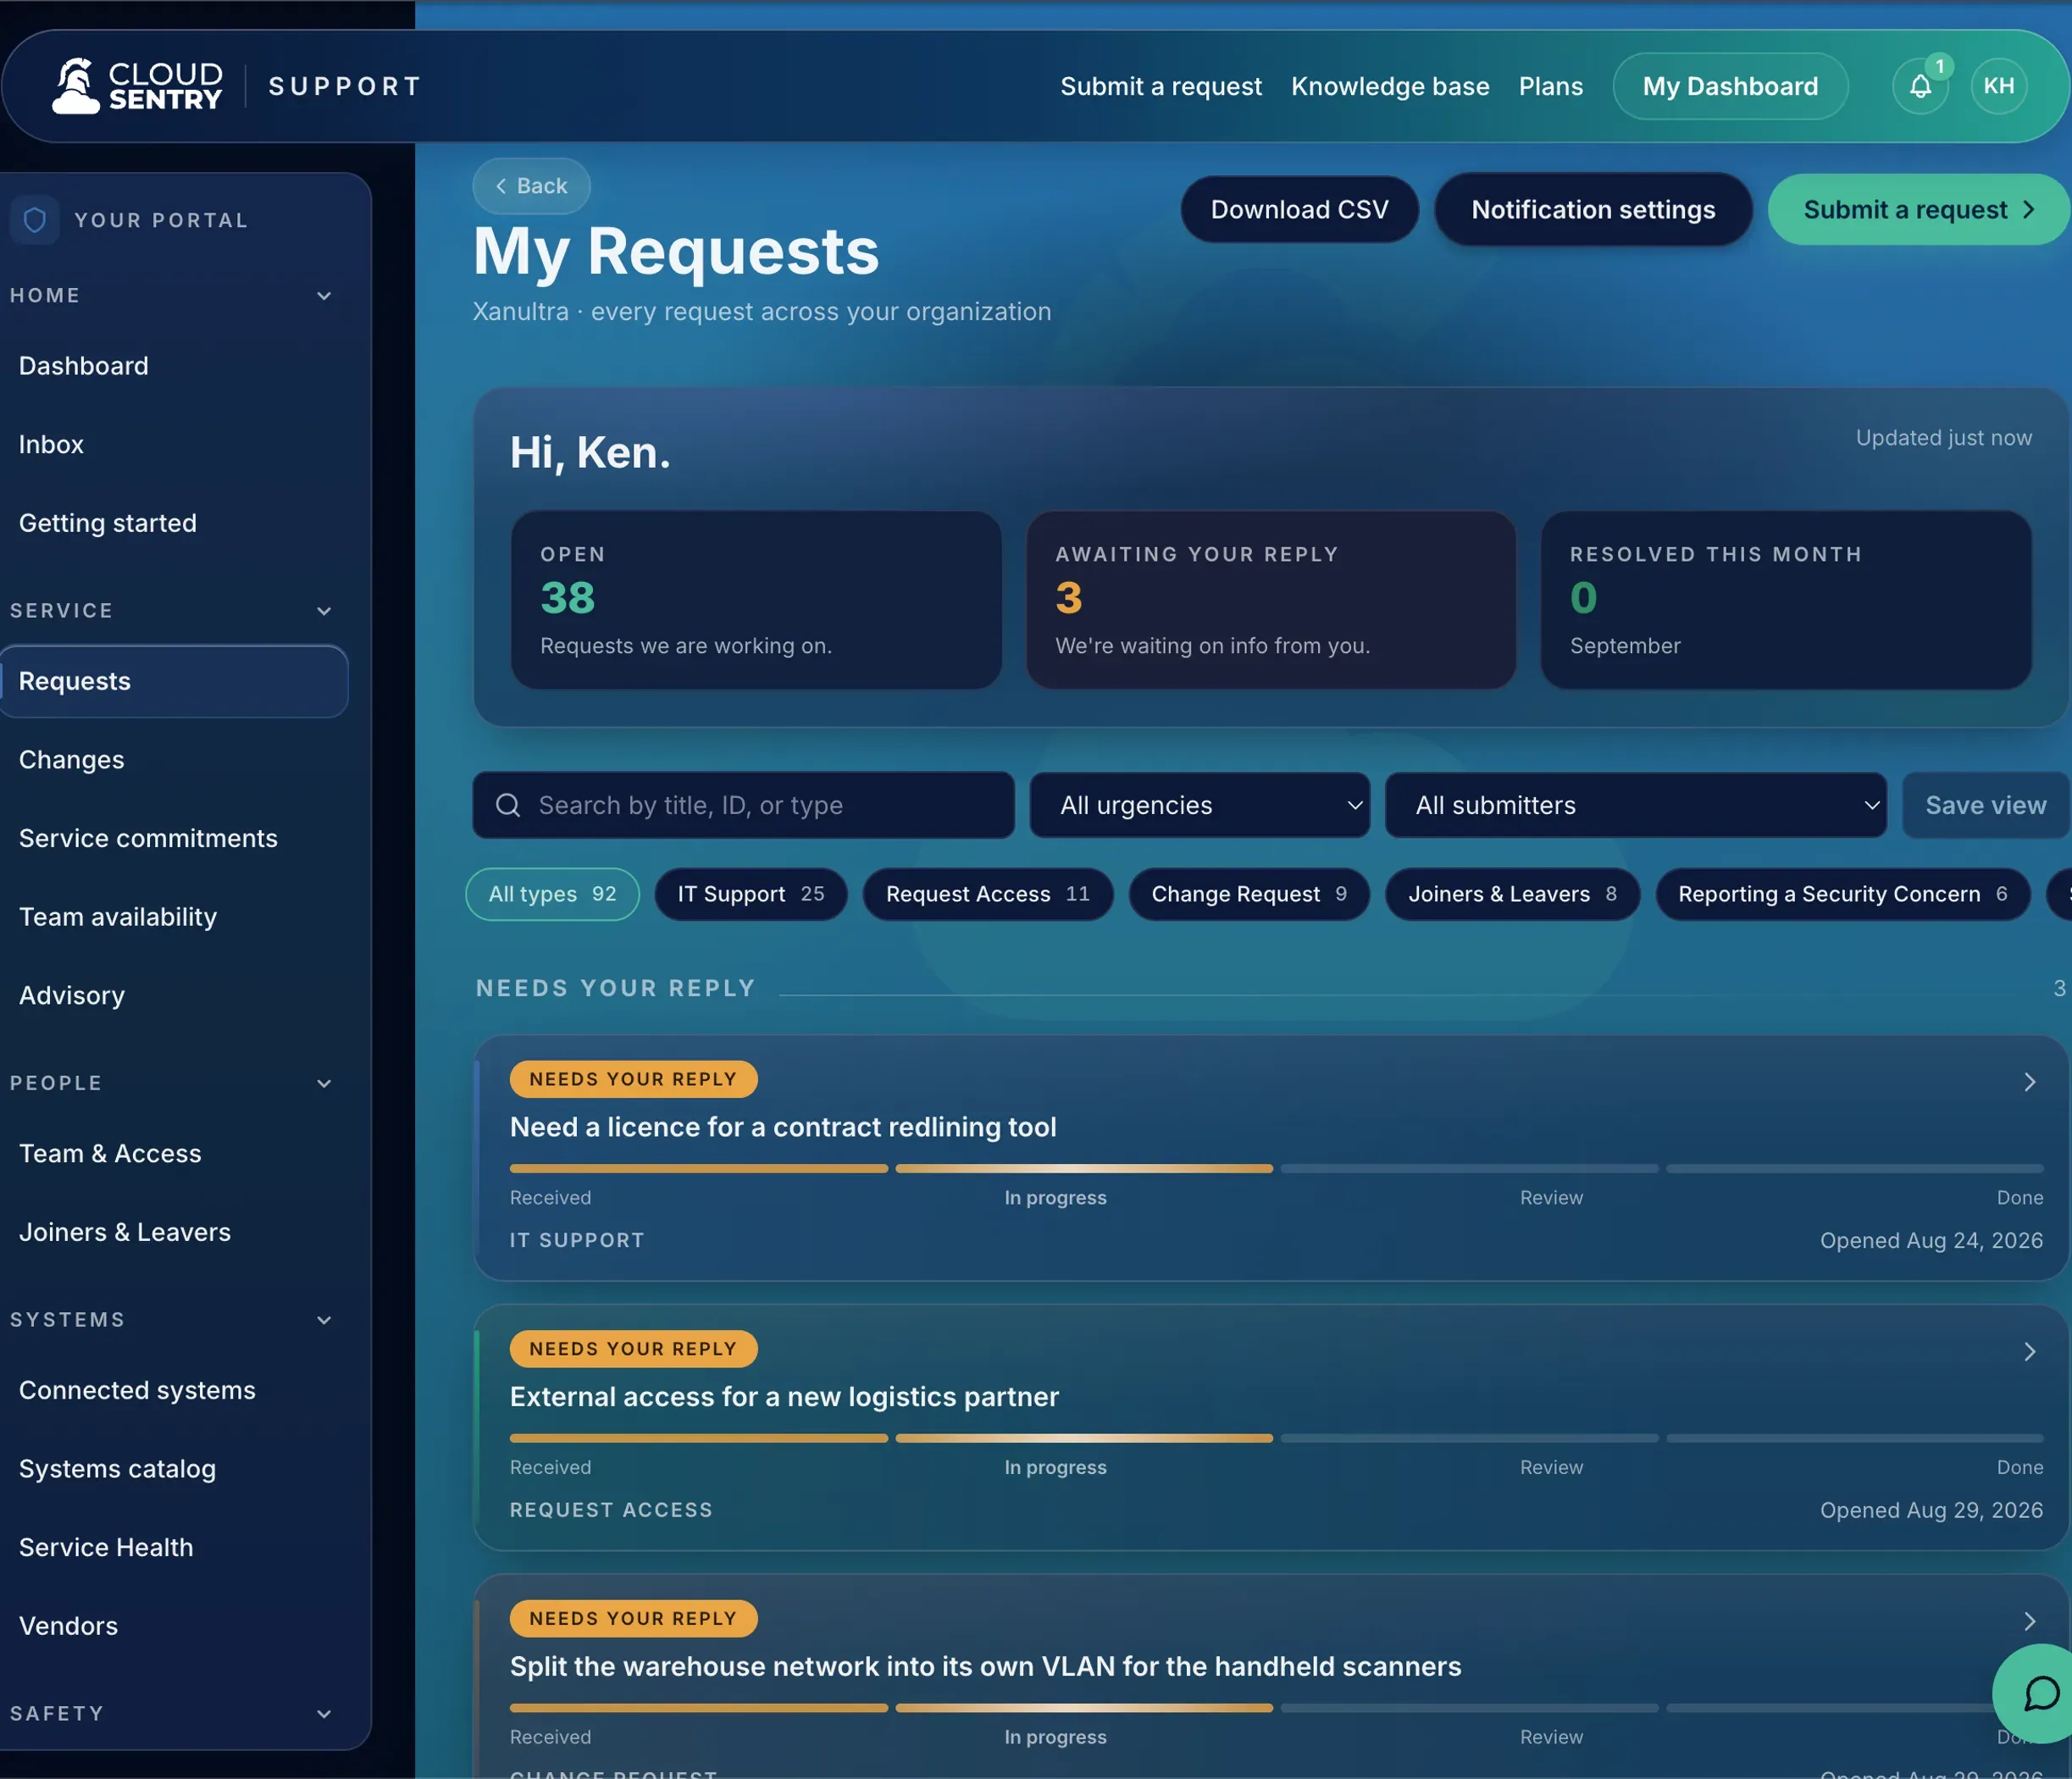Click progress bar of logistics partner request
2072x1779 pixels.
1276,1438
